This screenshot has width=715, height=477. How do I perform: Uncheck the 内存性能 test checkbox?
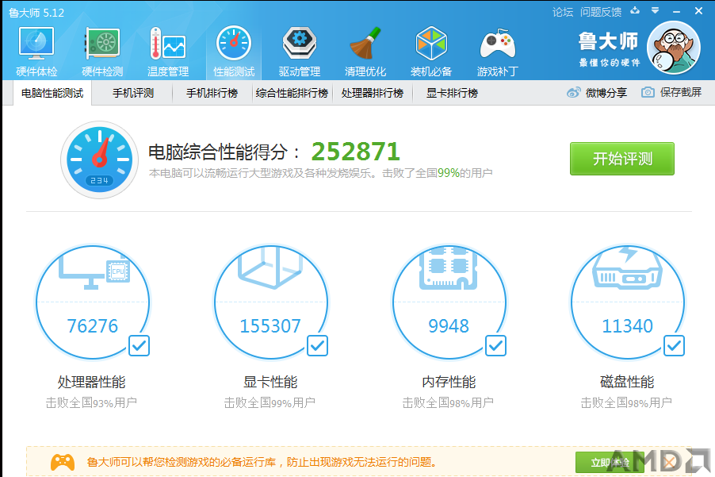[495, 346]
